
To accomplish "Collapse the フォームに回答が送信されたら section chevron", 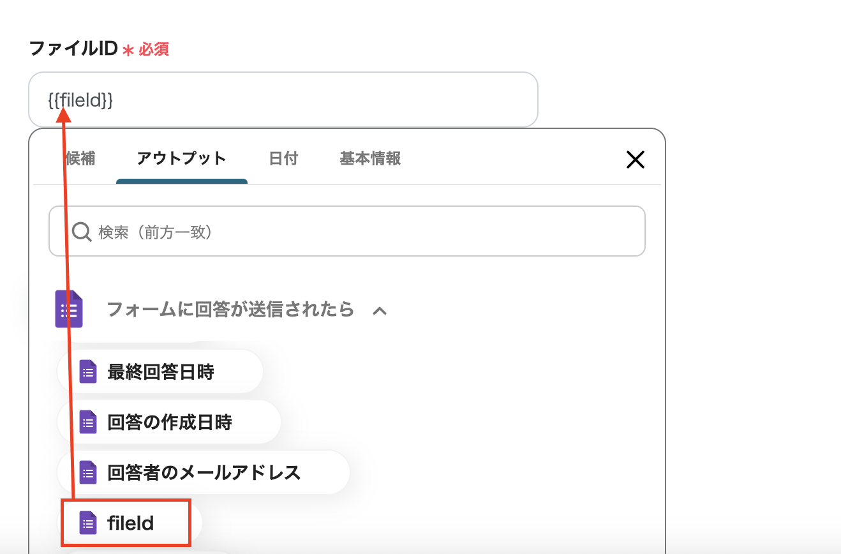I will pyautogui.click(x=380, y=311).
